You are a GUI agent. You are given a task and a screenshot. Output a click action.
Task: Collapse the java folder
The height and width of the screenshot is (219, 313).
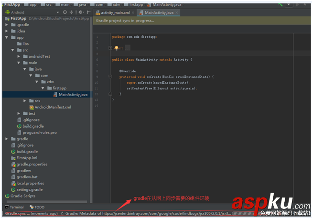[x=24, y=69]
